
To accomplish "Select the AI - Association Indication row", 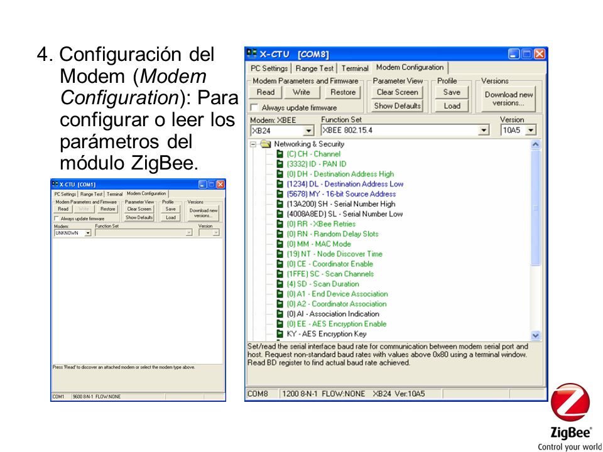I will [x=333, y=314].
